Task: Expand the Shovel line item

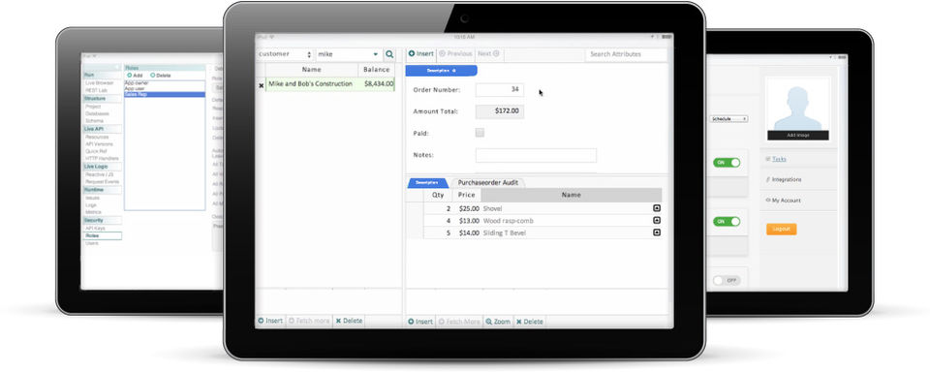Action: [657, 208]
